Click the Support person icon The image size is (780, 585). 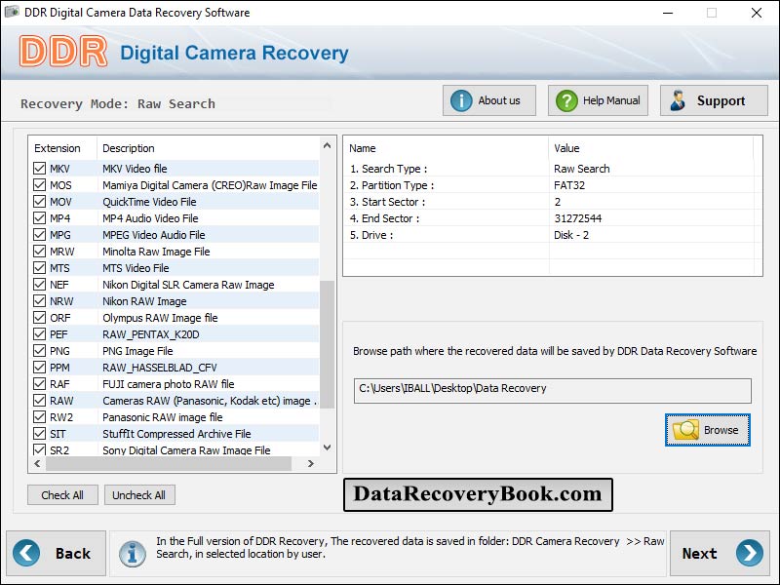point(678,99)
